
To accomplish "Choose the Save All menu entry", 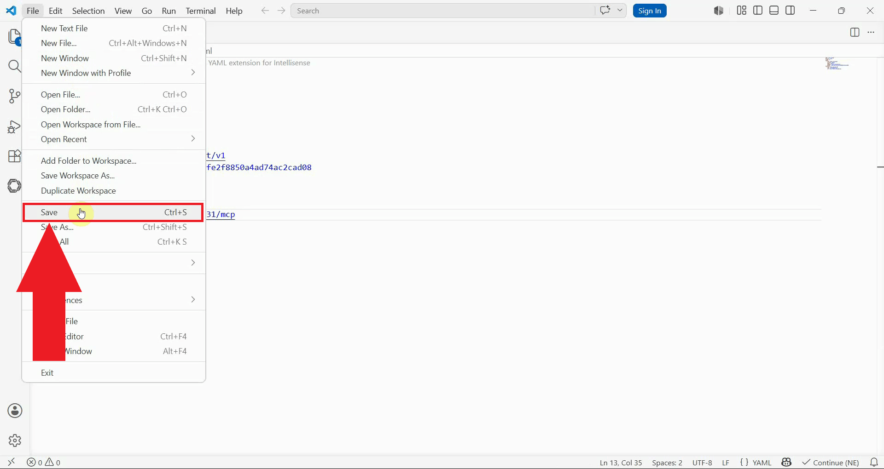I will tap(114, 241).
